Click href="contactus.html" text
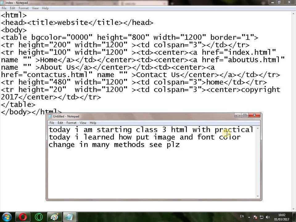 47,75
